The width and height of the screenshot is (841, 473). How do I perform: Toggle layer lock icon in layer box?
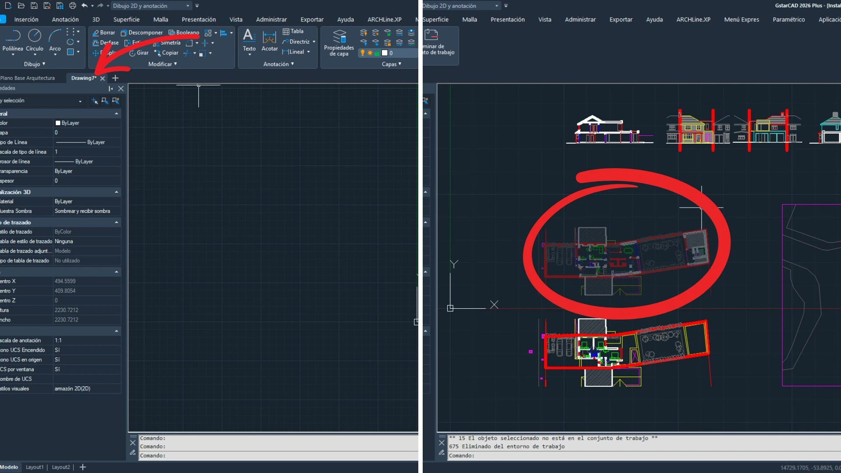coord(377,53)
